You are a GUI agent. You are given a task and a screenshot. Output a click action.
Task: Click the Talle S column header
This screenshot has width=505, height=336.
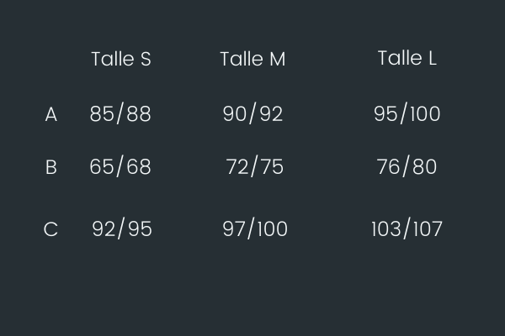coord(121,59)
